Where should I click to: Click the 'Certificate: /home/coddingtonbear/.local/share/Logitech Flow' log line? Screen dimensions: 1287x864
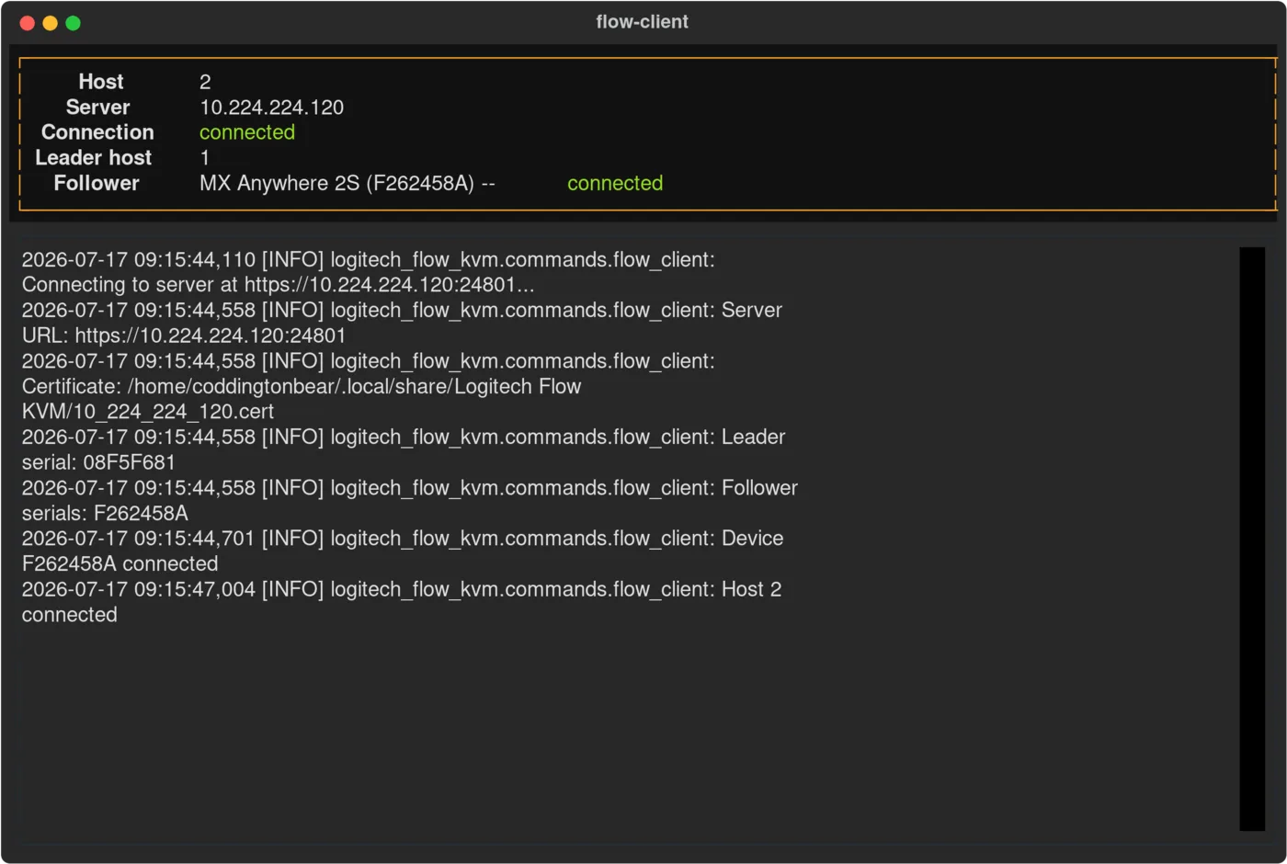(x=302, y=386)
